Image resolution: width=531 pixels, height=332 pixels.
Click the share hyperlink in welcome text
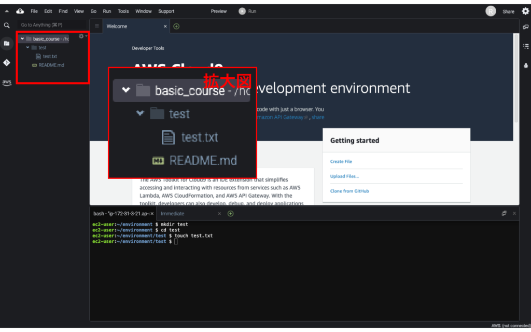[318, 117]
